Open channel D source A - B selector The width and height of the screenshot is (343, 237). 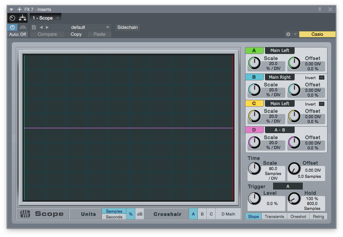(x=280, y=130)
